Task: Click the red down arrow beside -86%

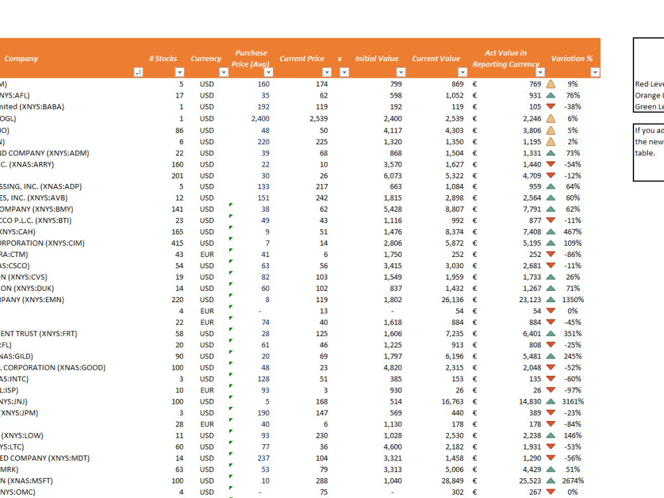Action: (550, 254)
